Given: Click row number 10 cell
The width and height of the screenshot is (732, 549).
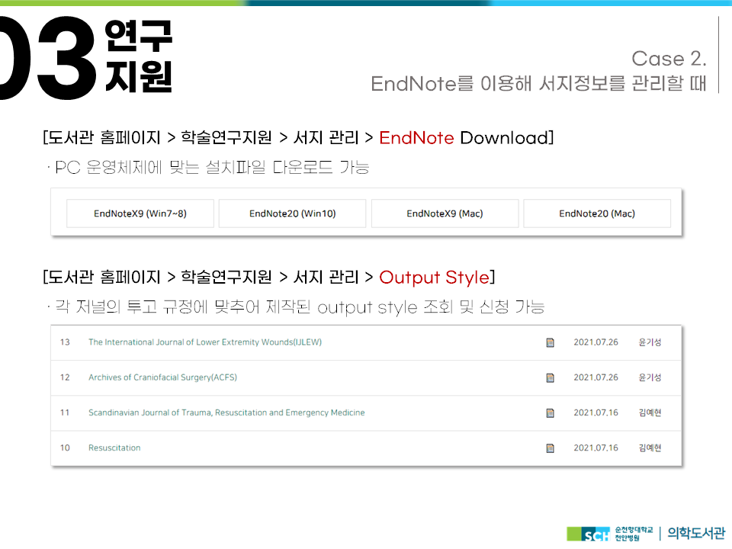Looking at the screenshot, I should 65,448.
